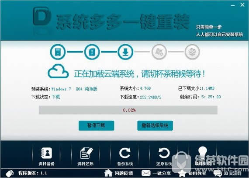Open 资料备份 data backup icon
249x178 pixels.
point(46,153)
